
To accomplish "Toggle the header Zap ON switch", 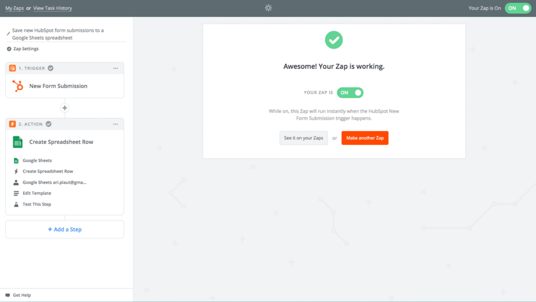I will tap(518, 8).
